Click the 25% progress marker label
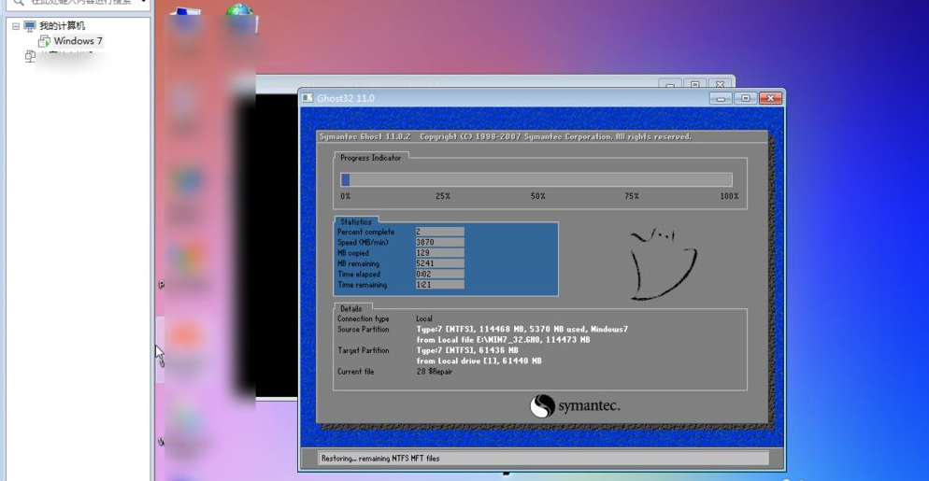This screenshot has width=929, height=481. [443, 196]
